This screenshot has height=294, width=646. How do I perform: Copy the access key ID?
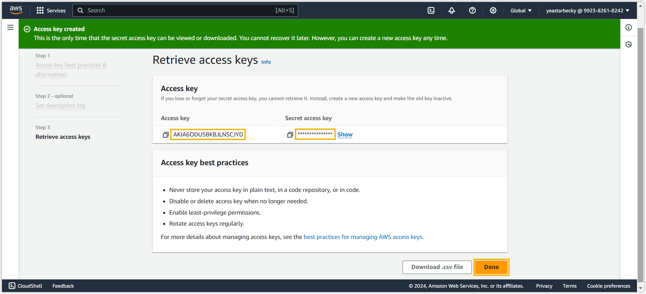point(166,135)
